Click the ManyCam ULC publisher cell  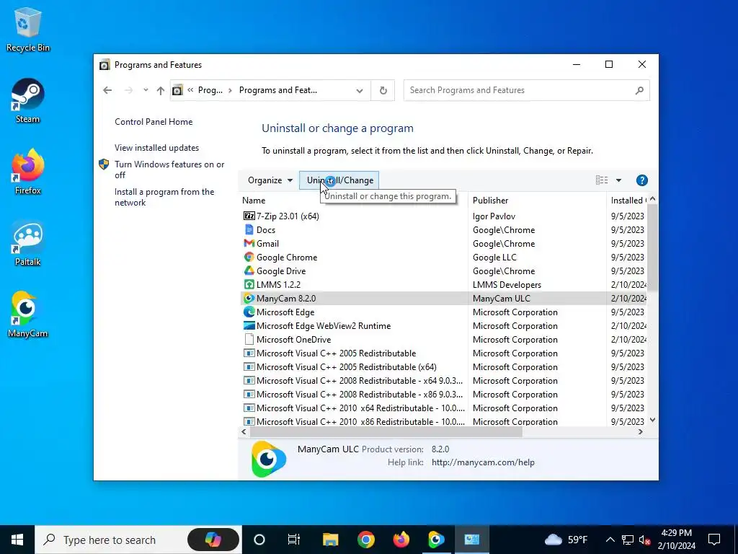(502, 298)
